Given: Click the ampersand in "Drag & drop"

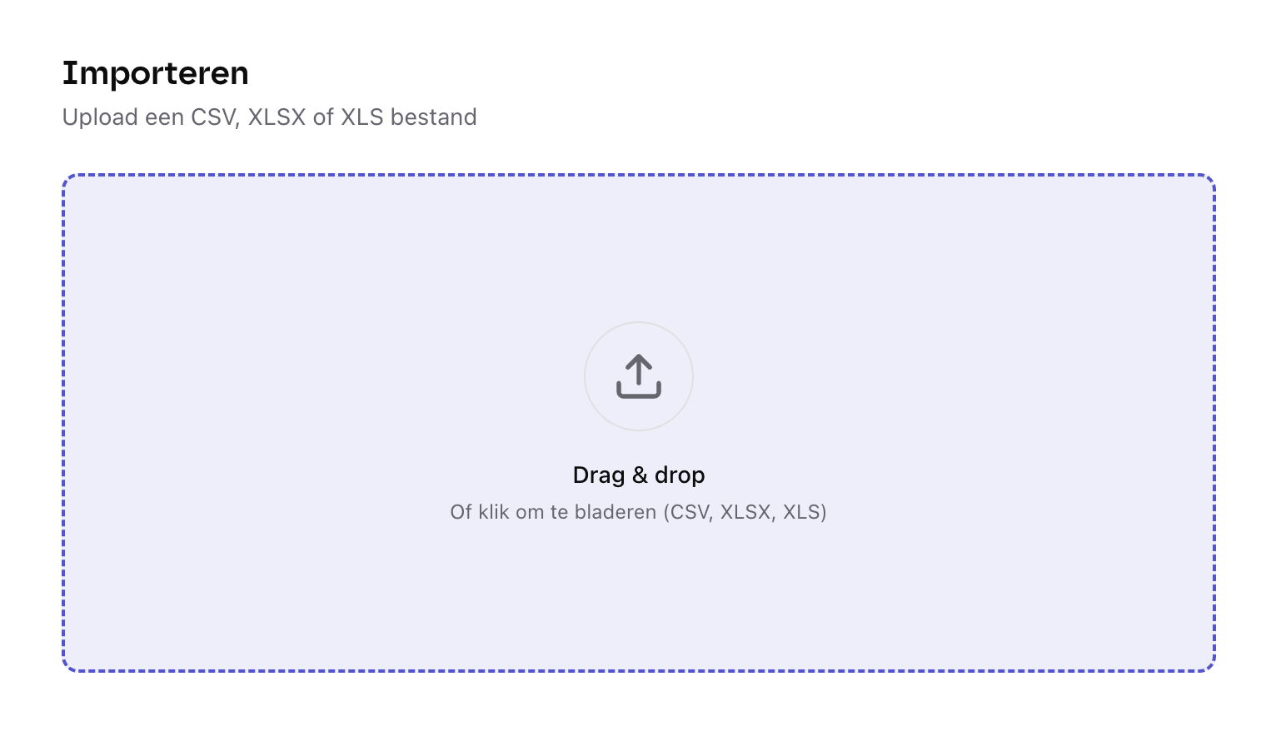Looking at the screenshot, I should [x=640, y=475].
